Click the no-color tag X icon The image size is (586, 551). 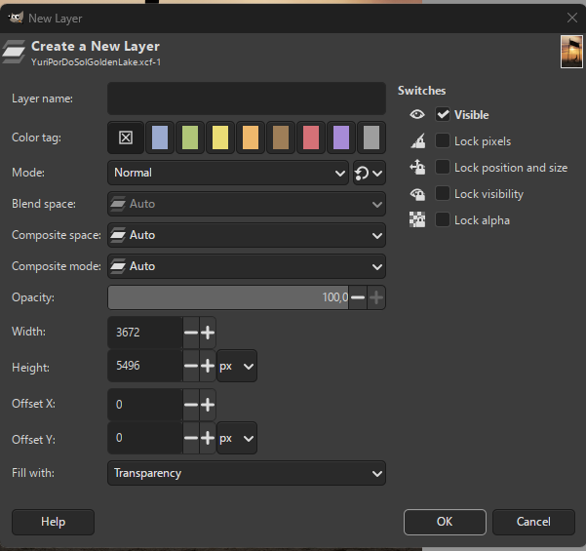(126, 138)
